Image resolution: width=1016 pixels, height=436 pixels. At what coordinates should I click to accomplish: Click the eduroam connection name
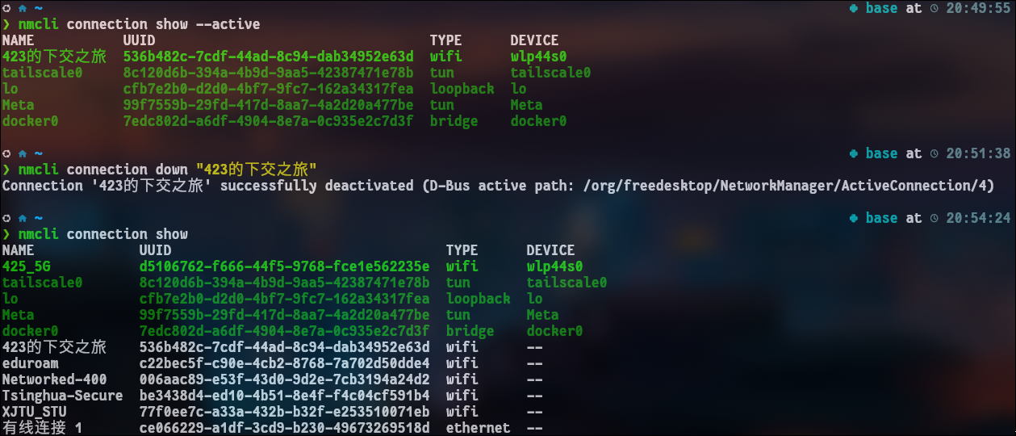click(30, 363)
